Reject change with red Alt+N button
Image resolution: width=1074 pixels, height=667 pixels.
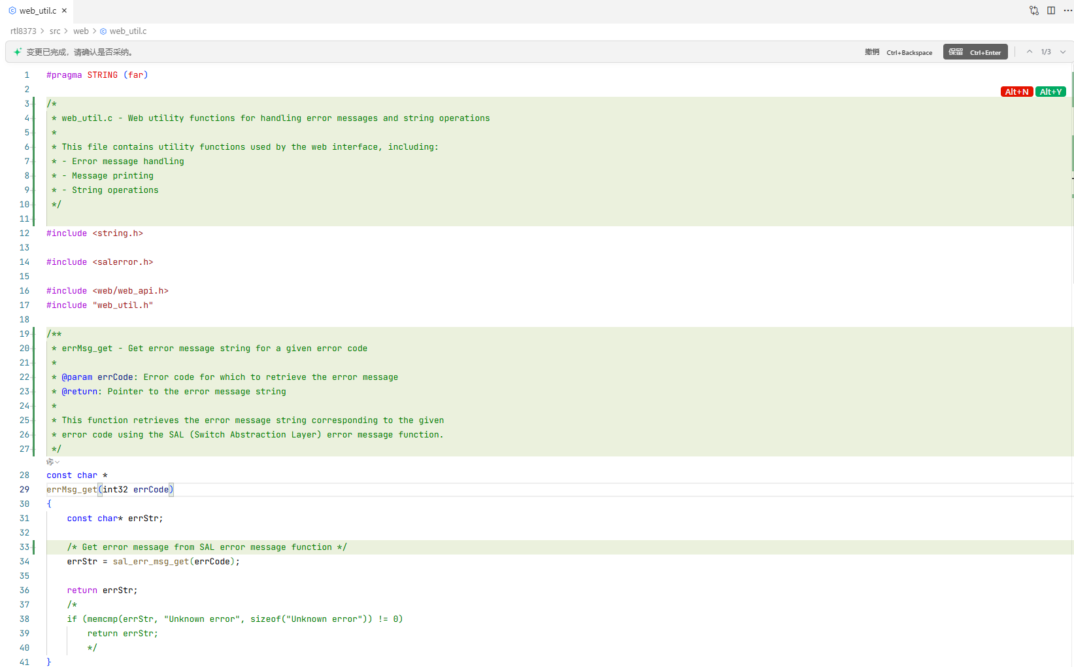tap(1016, 92)
